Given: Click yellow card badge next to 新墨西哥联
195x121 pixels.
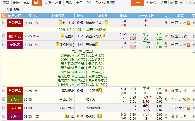Looking at the screenshot, I should pyautogui.click(x=103, y=36).
